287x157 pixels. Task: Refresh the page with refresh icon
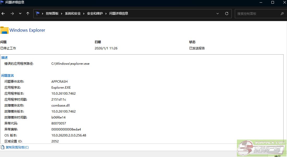(226, 14)
